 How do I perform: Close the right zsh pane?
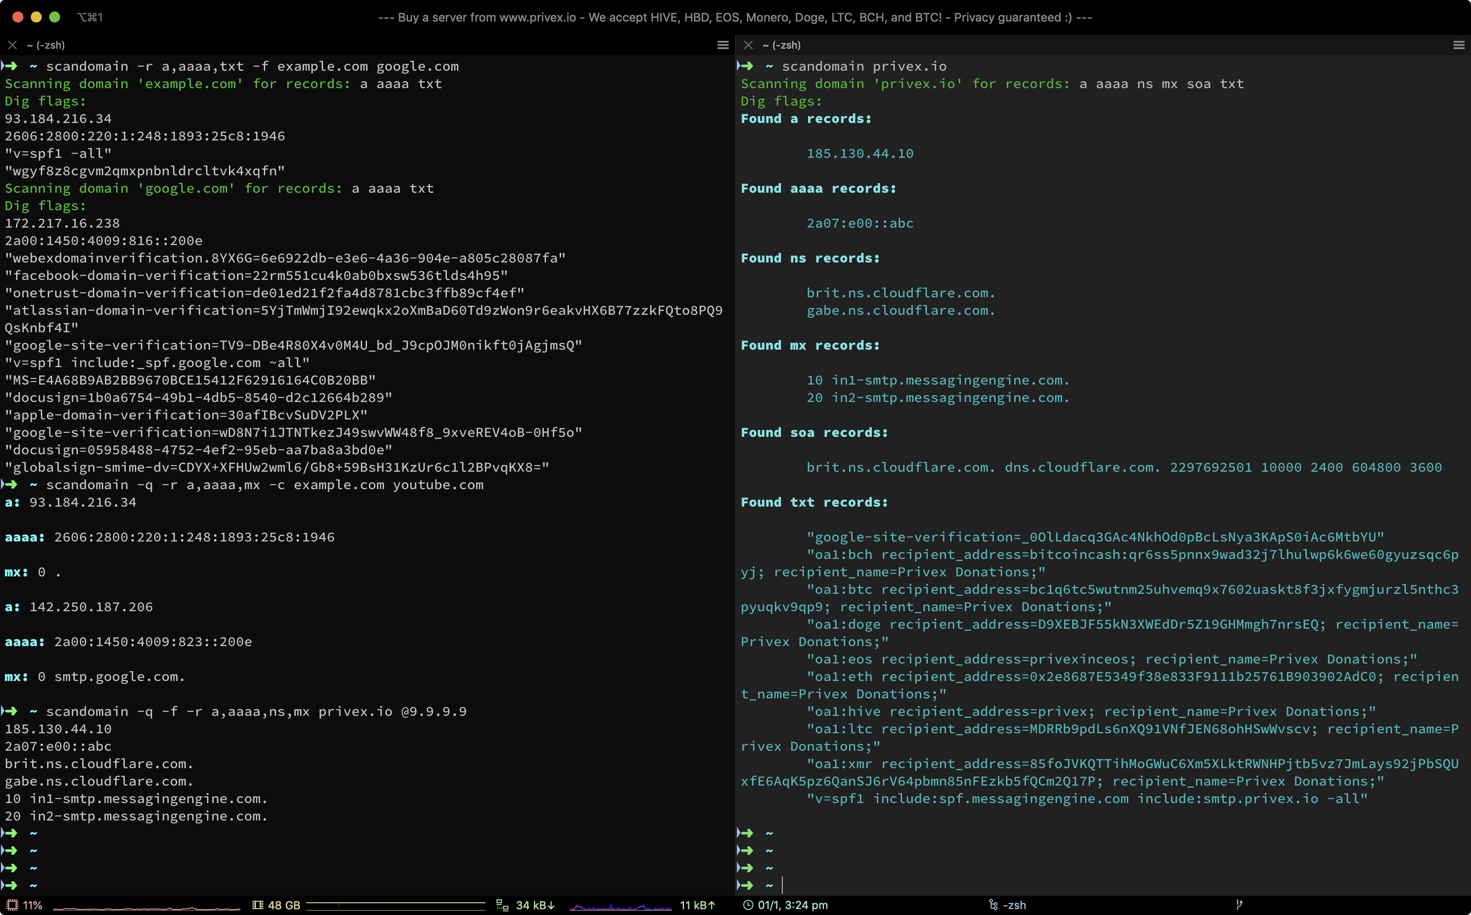[x=748, y=45]
